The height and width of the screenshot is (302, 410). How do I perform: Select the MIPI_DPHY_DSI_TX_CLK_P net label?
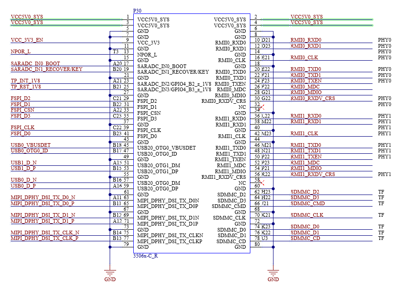[44, 238]
